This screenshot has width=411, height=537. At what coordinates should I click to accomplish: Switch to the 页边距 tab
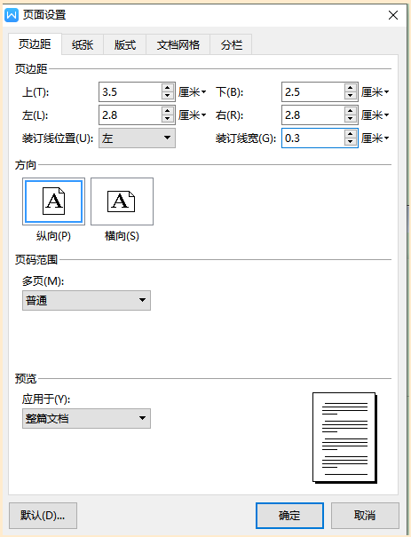pyautogui.click(x=35, y=44)
